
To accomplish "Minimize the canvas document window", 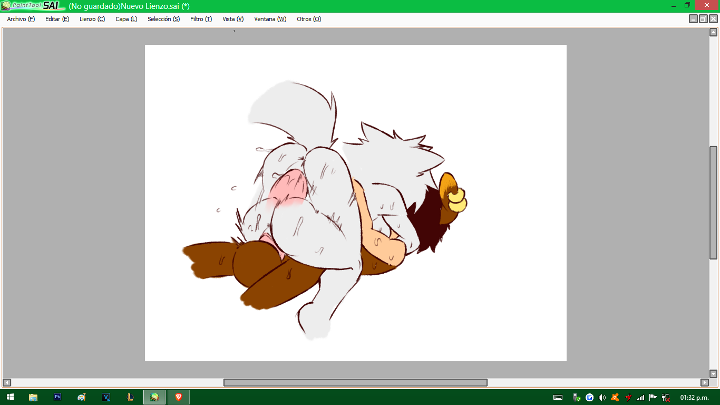I will coord(693,19).
